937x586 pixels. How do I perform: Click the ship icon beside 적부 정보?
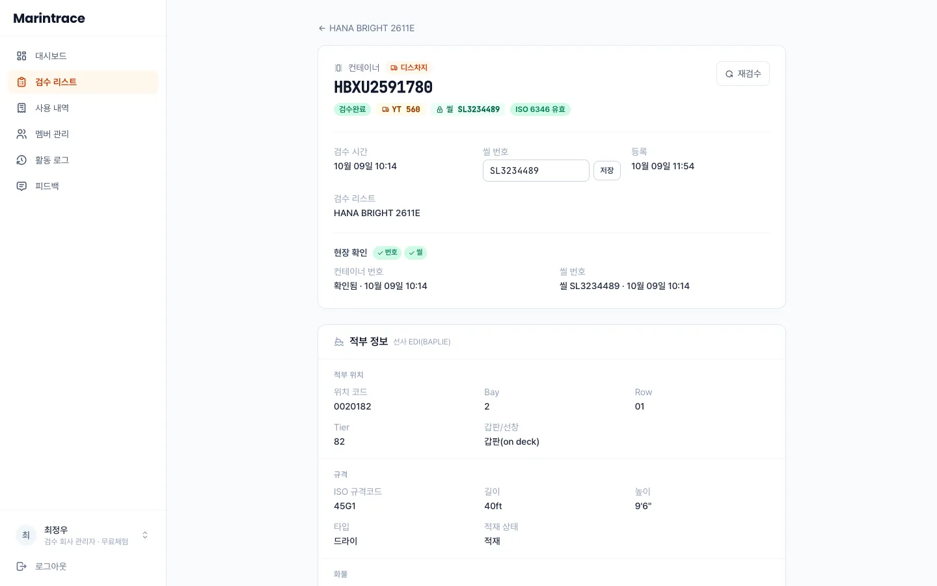pos(339,342)
